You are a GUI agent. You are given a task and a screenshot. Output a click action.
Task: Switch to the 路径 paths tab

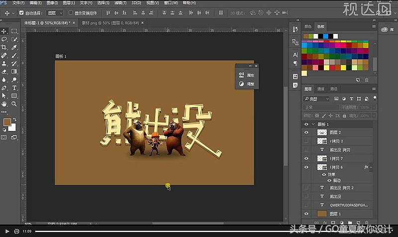pyautogui.click(x=333, y=89)
